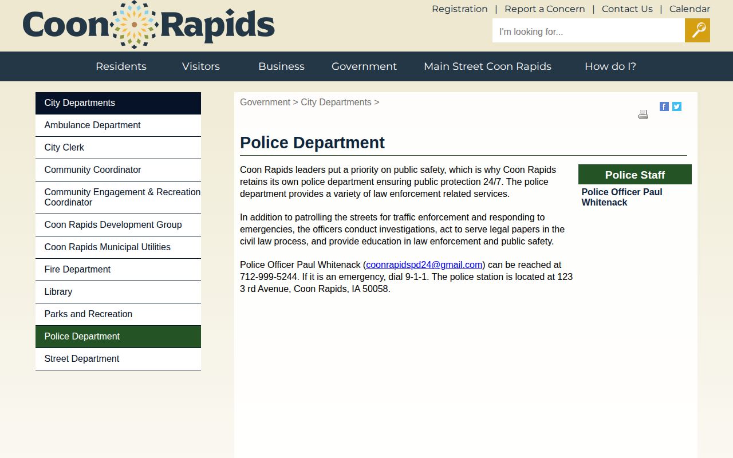Open Report a Concern link
The image size is (733, 458).
tap(545, 9)
